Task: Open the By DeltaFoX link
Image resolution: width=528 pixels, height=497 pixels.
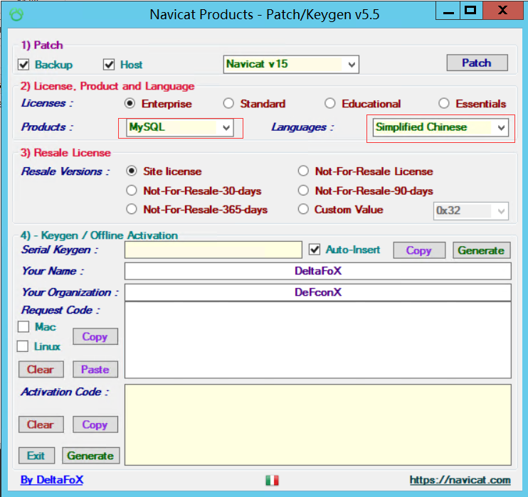Action: [x=52, y=480]
